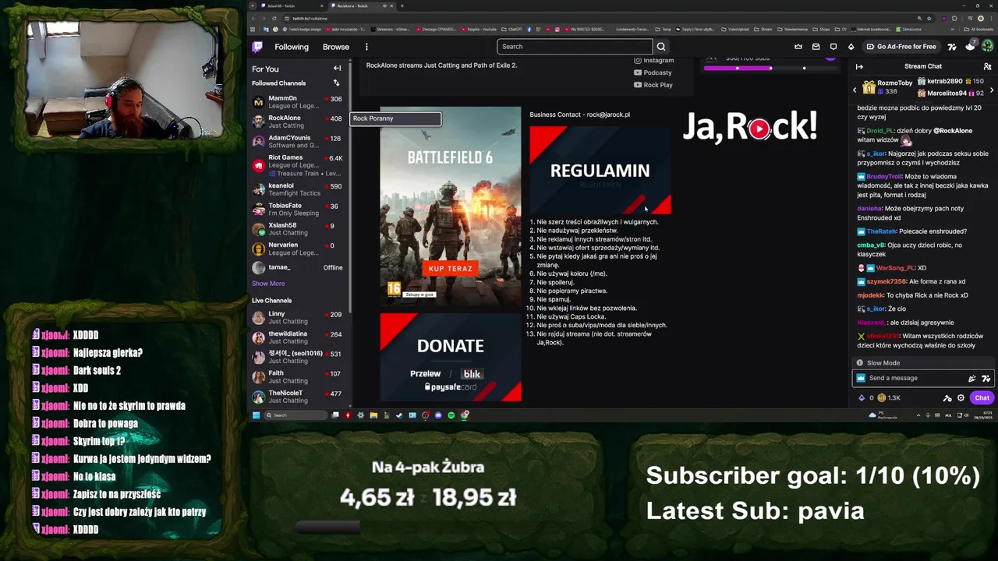Click the Windows taskbar search box
The width and height of the screenshot is (998, 561).
click(x=296, y=415)
